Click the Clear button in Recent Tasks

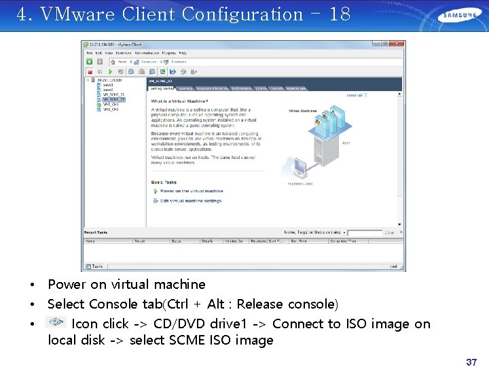(389, 232)
